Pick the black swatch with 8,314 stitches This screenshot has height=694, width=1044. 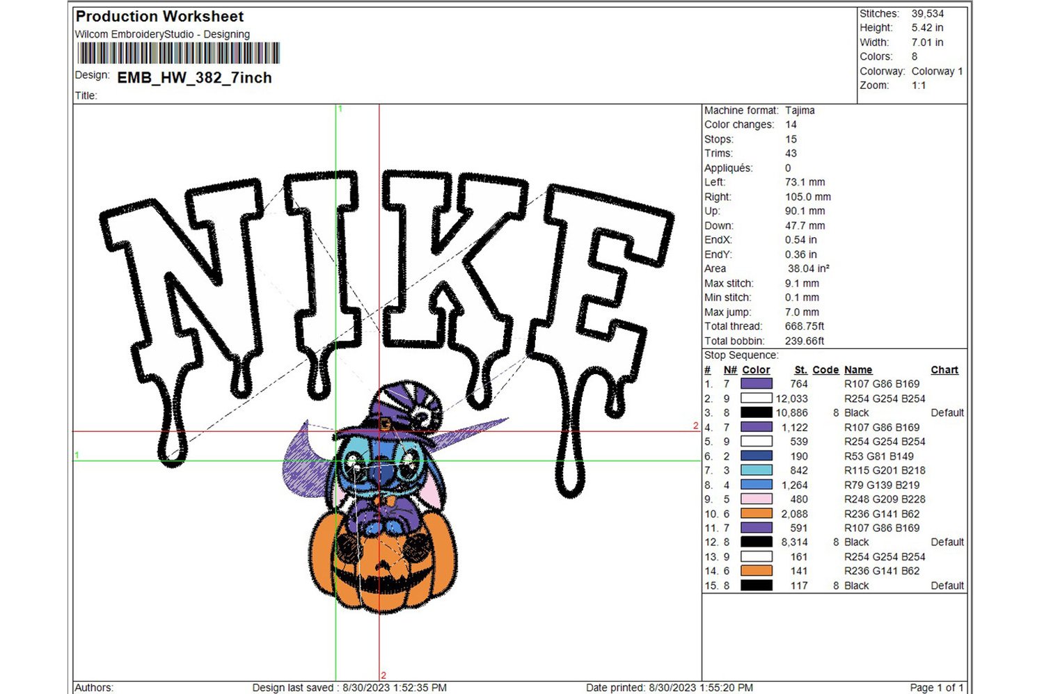756,542
